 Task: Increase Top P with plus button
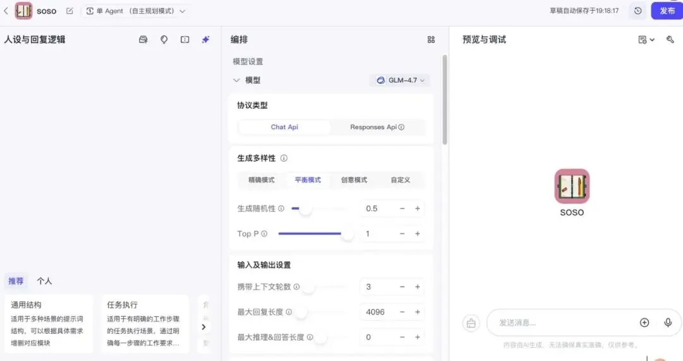pos(417,234)
